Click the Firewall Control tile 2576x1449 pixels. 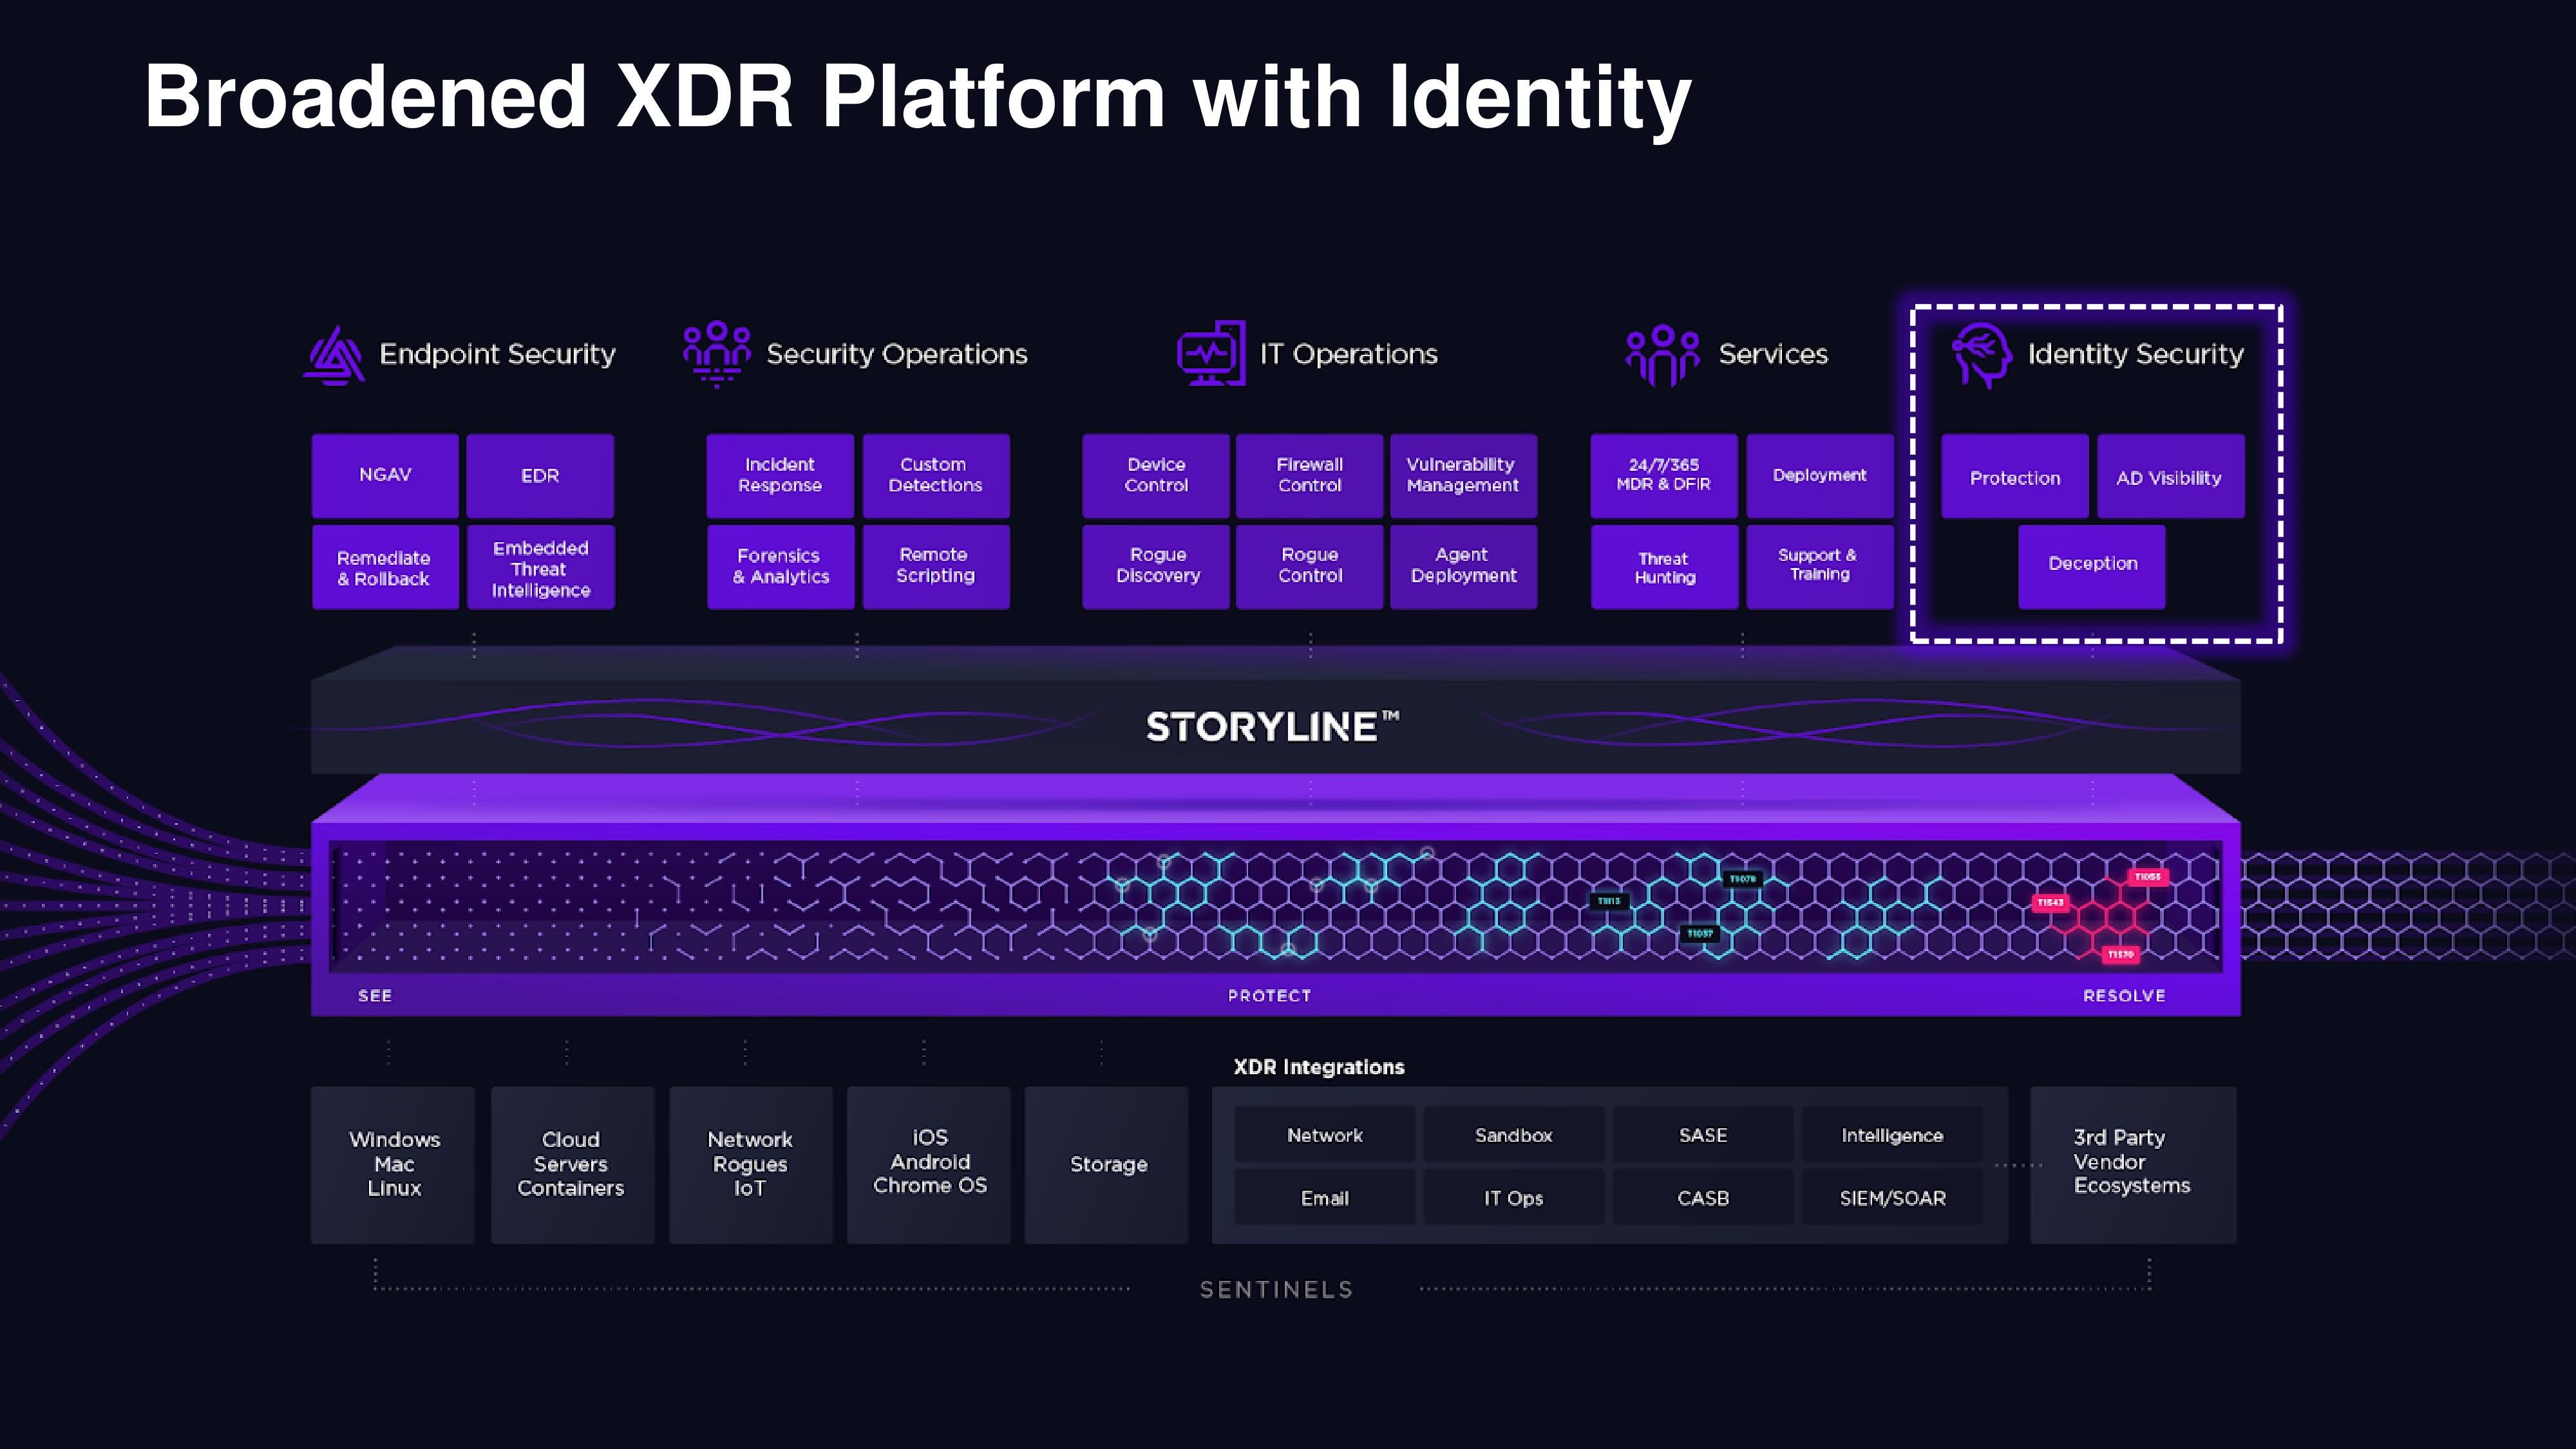1310,475
